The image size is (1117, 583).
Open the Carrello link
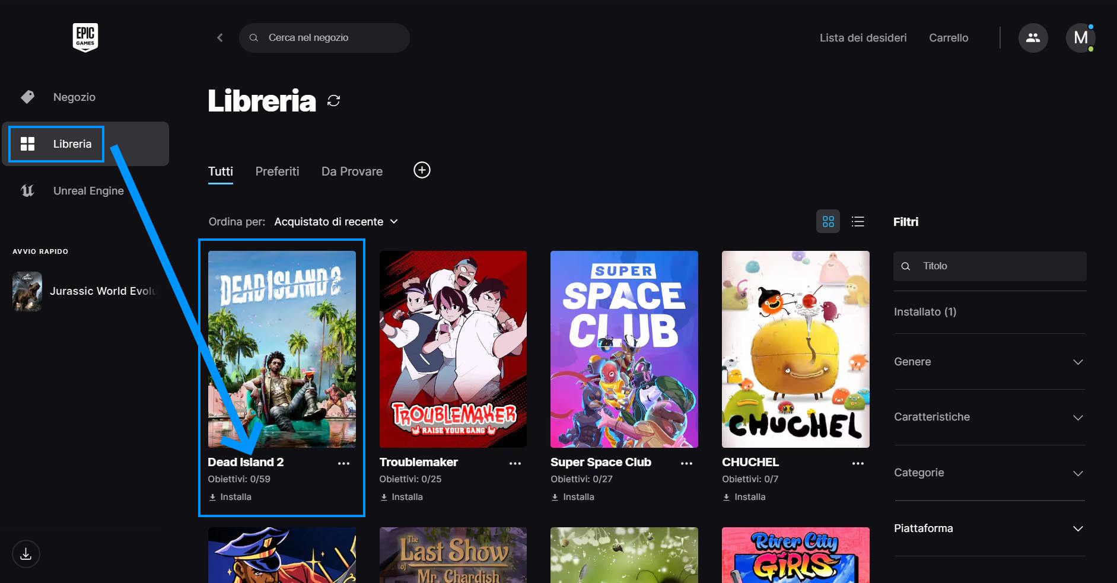(949, 37)
